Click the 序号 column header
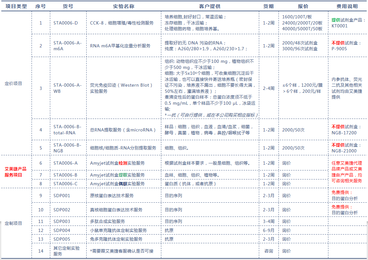Viewport: 368px width, 260px height. coord(40,6)
